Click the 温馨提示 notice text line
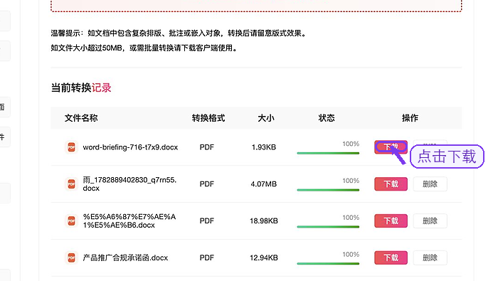This screenshot has width=498, height=281. click(179, 33)
